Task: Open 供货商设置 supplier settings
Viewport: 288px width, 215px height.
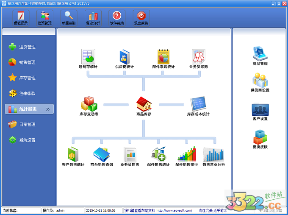Action: 260,82
